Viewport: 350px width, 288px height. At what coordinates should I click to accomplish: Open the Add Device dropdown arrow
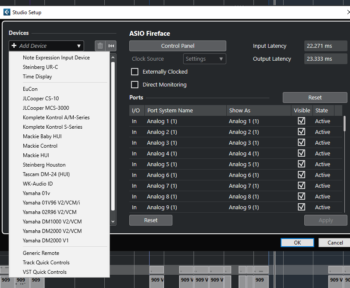79,46
